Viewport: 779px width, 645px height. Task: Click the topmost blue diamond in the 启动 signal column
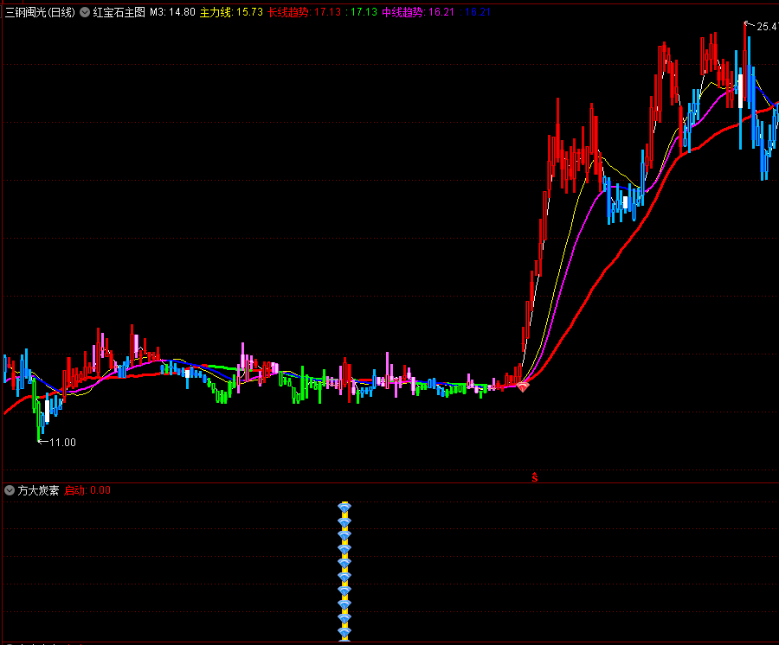[344, 507]
